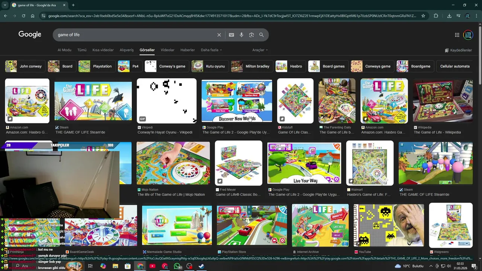
Task: Expand the 'Daha fazla' dropdown
Action: pos(211,50)
